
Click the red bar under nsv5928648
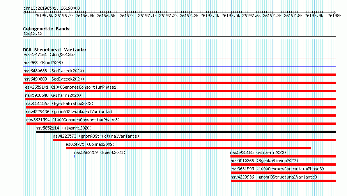[181, 99]
